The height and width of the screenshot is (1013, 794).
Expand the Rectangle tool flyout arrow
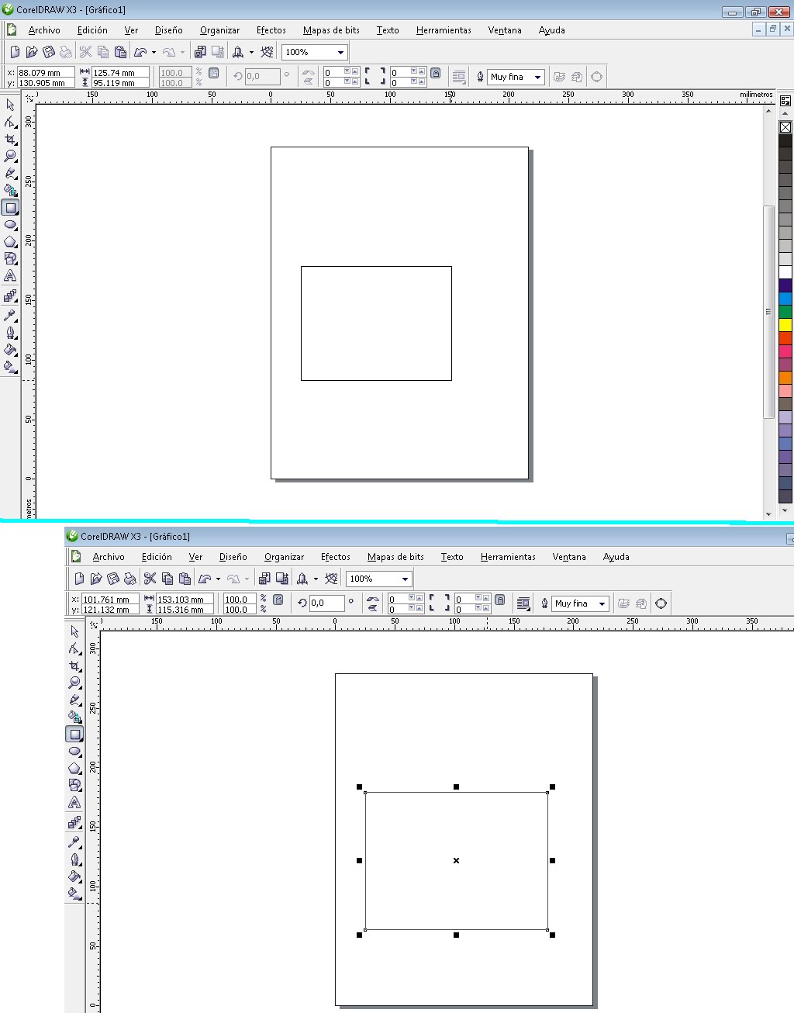coord(18,212)
